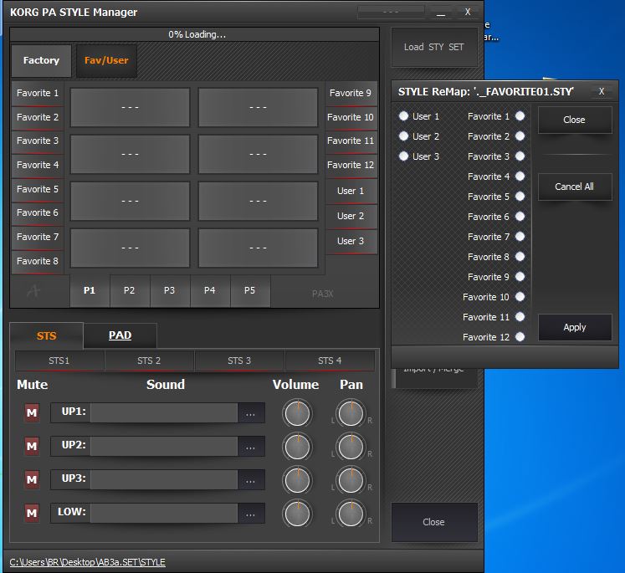This screenshot has width=625, height=573.
Task: Select Favorite 6 radio in ReMap
Action: tap(520, 217)
